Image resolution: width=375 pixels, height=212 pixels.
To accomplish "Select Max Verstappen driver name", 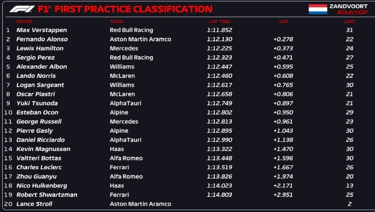I will coord(42,30).
